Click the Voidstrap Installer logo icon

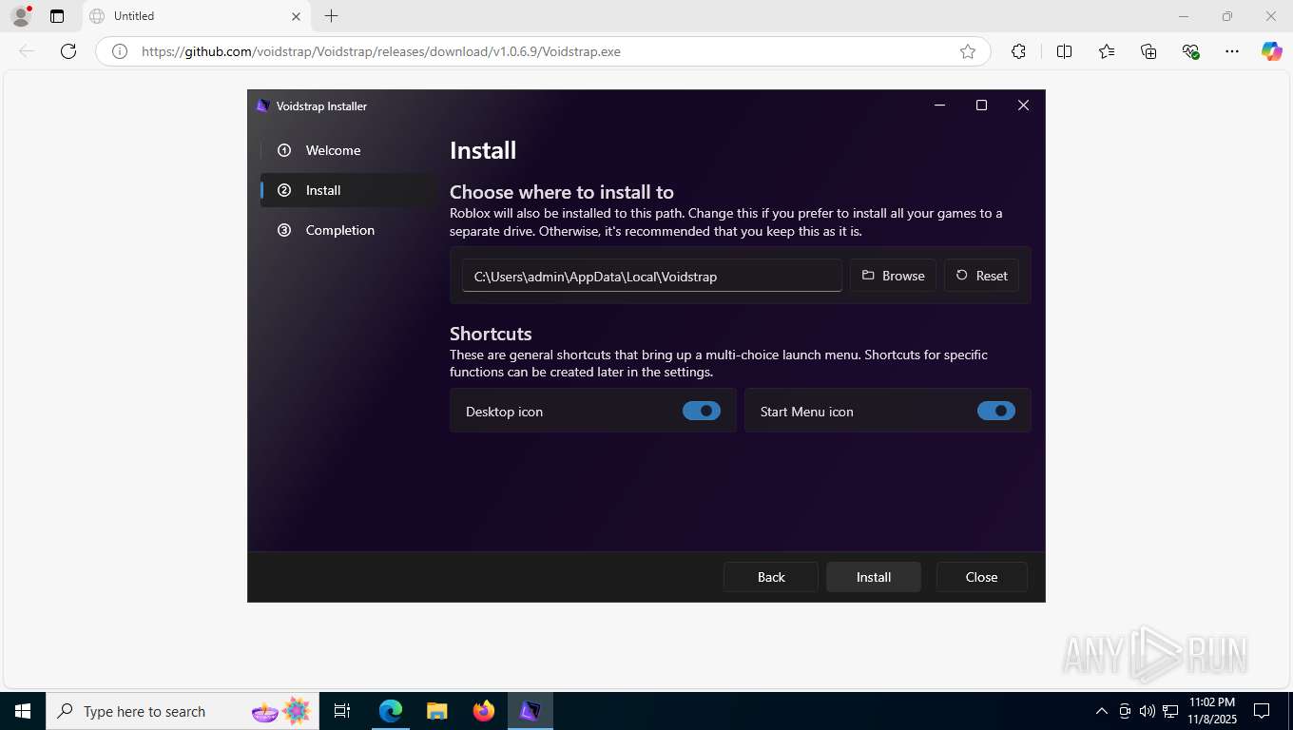pos(263,106)
